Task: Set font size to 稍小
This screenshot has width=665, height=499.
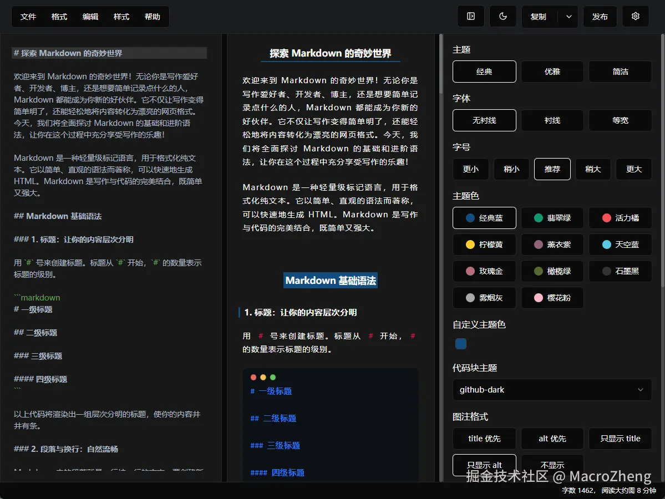Action: pyautogui.click(x=511, y=169)
